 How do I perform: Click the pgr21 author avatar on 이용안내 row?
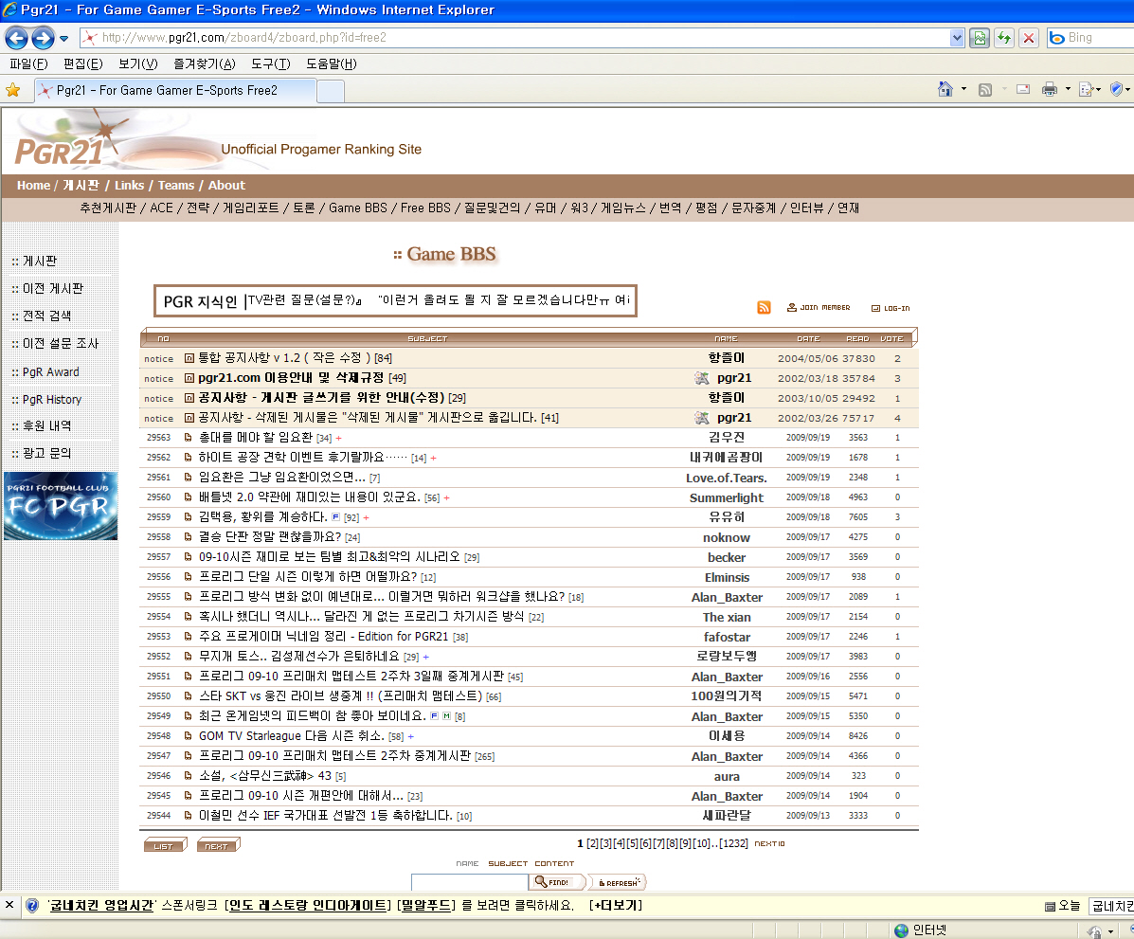pos(701,378)
